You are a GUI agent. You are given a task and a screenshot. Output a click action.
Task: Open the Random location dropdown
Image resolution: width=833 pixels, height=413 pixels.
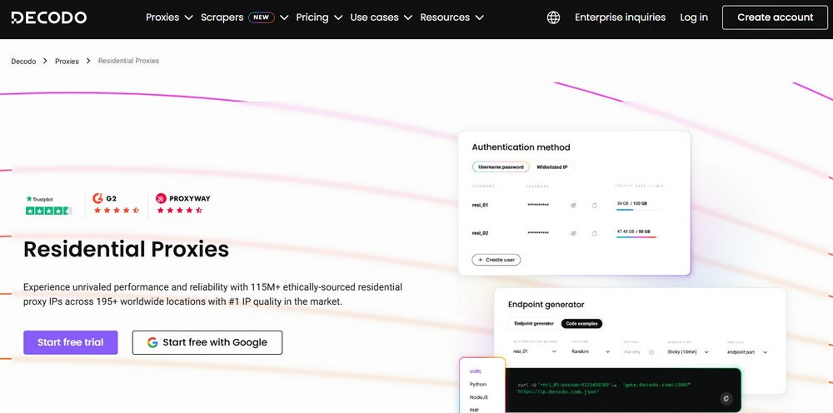(x=591, y=351)
